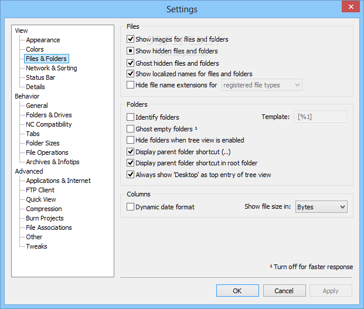
Task: Go to Quick View settings
Action: click(41, 199)
